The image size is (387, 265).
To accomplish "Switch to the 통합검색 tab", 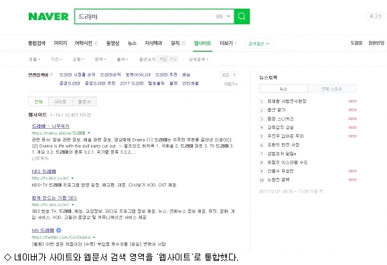I will point(37,43).
